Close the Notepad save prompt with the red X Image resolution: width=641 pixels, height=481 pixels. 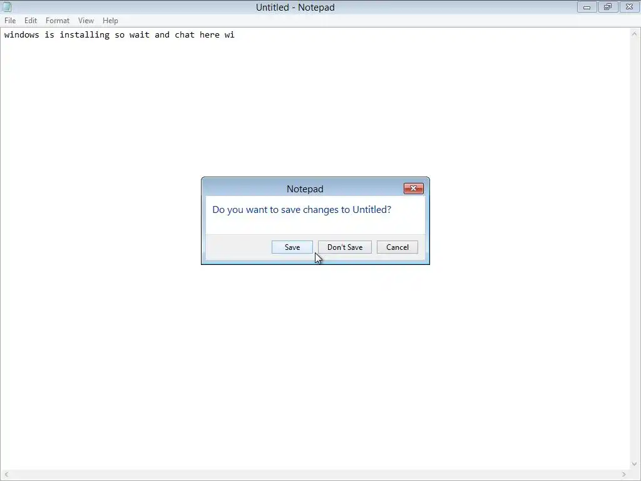pos(413,188)
